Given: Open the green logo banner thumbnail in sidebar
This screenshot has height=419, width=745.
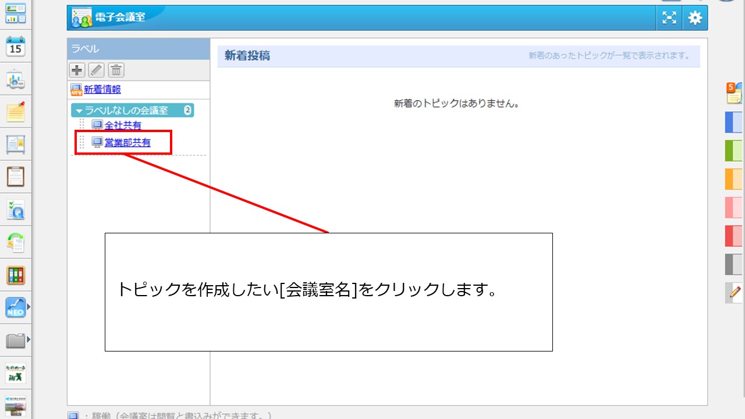Looking at the screenshot, I should [x=16, y=373].
